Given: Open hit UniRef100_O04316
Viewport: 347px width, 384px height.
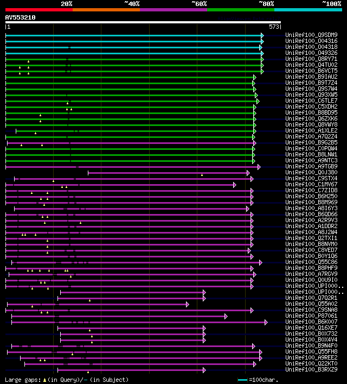Looking at the screenshot, I should (x=311, y=41).
